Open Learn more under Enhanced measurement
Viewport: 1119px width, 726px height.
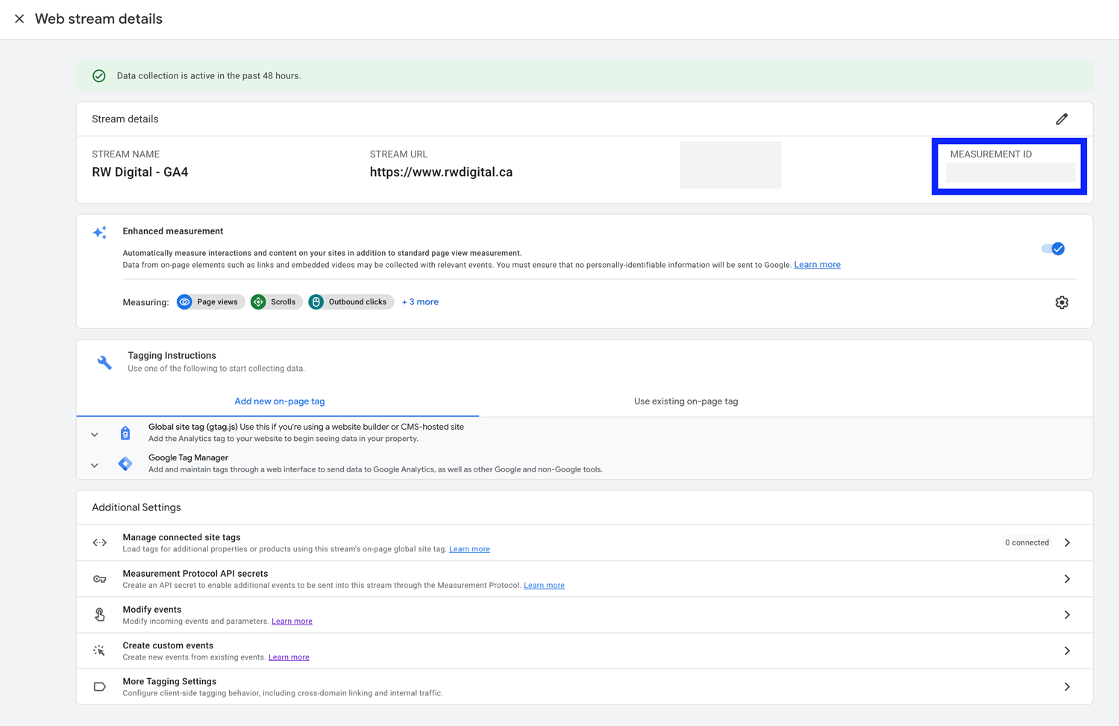817,265
